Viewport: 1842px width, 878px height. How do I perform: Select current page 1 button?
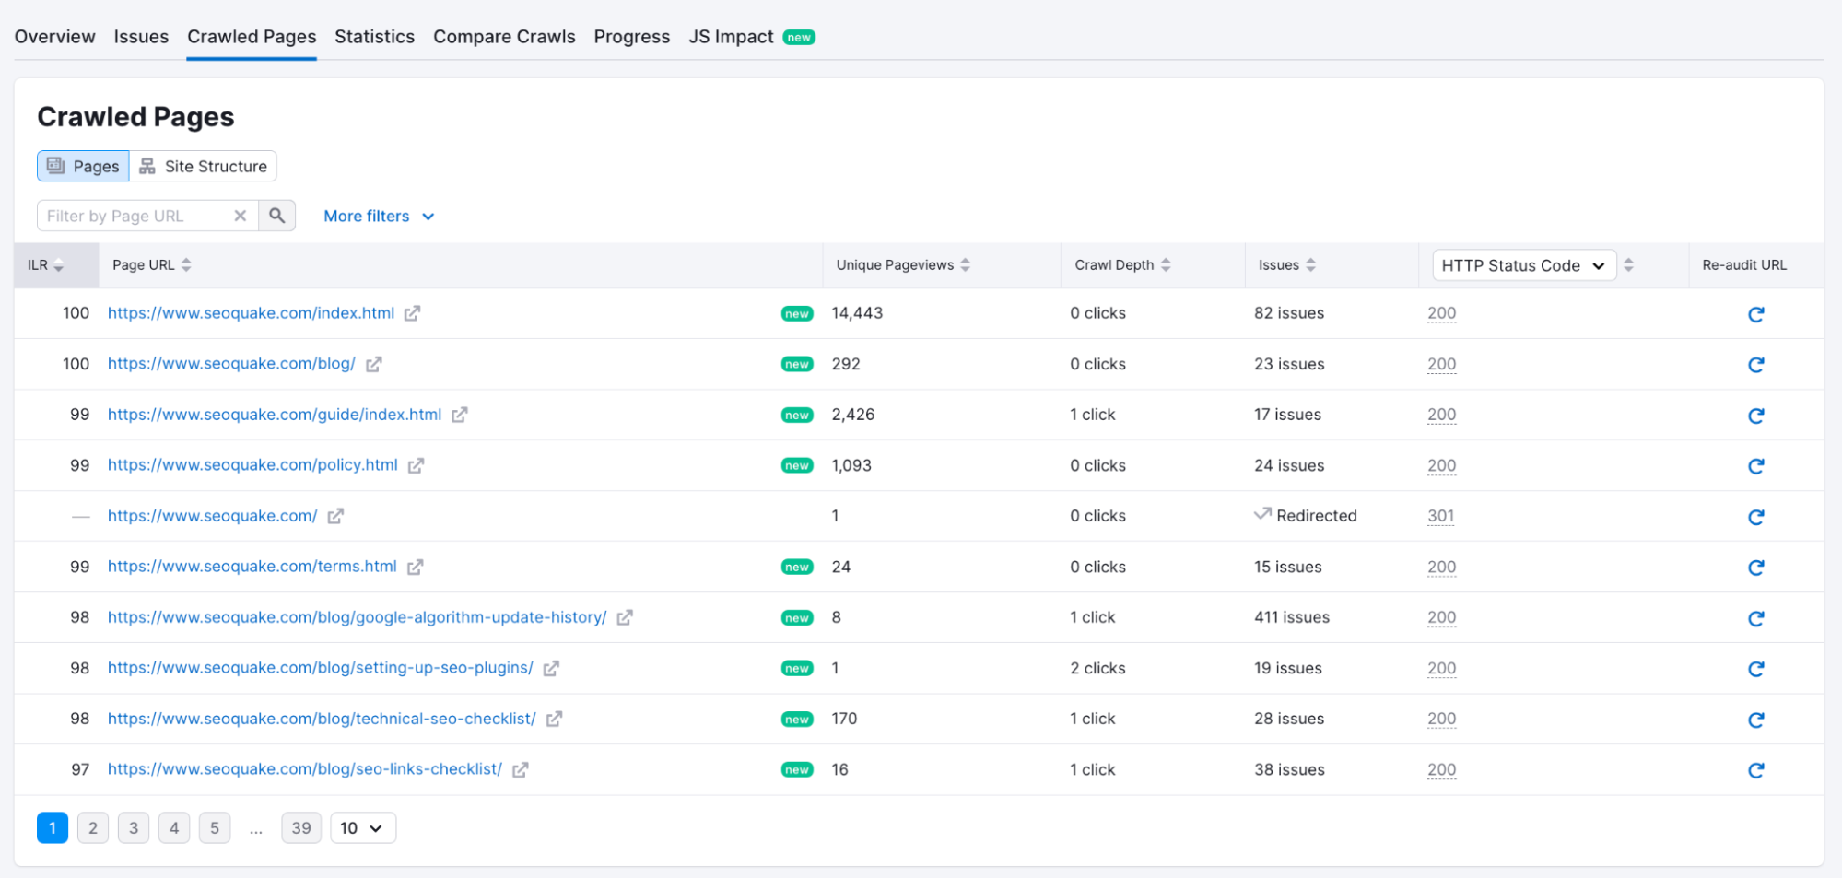click(53, 827)
